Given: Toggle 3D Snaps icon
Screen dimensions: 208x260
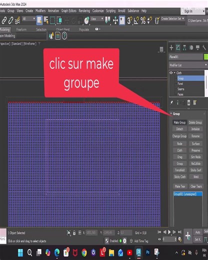Looking at the screenshot, I should (x=129, y=20).
